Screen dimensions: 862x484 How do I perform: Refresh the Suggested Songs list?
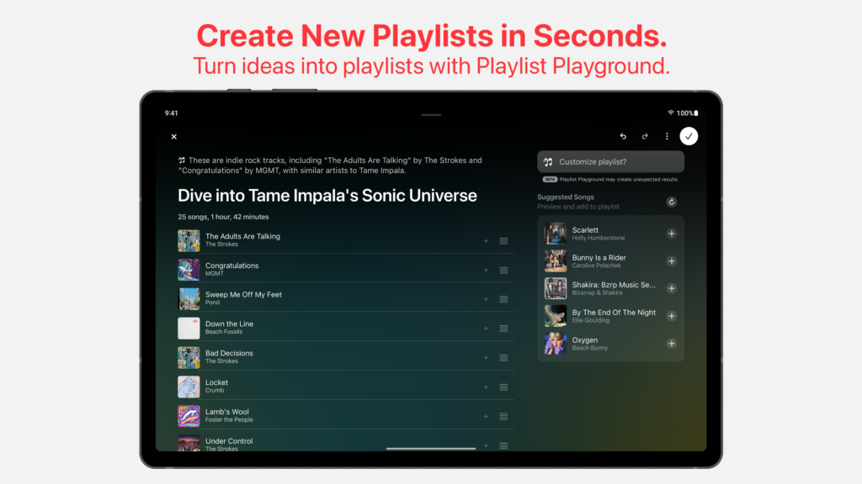(x=671, y=202)
